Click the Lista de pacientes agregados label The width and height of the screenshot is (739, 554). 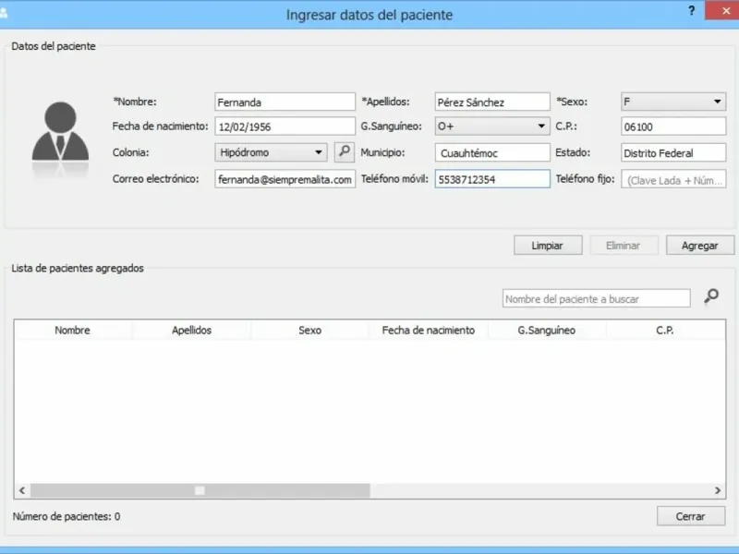tap(78, 268)
